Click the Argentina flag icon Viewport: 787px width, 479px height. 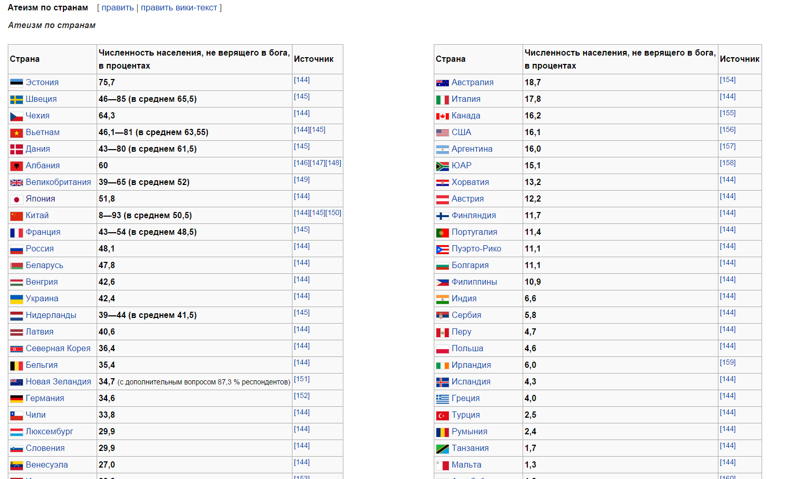coord(443,149)
